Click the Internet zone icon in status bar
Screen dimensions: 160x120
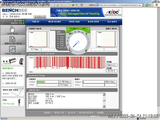[x=138, y=119]
